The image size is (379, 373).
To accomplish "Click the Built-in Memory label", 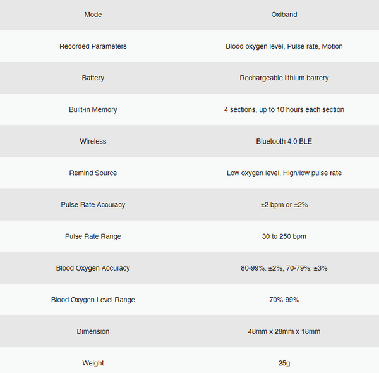I will click(x=93, y=109).
